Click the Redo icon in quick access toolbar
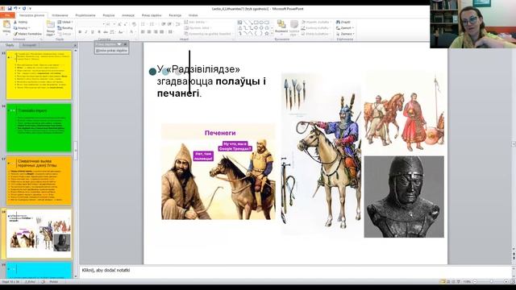This screenshot has width=516, height=290. 24,9
